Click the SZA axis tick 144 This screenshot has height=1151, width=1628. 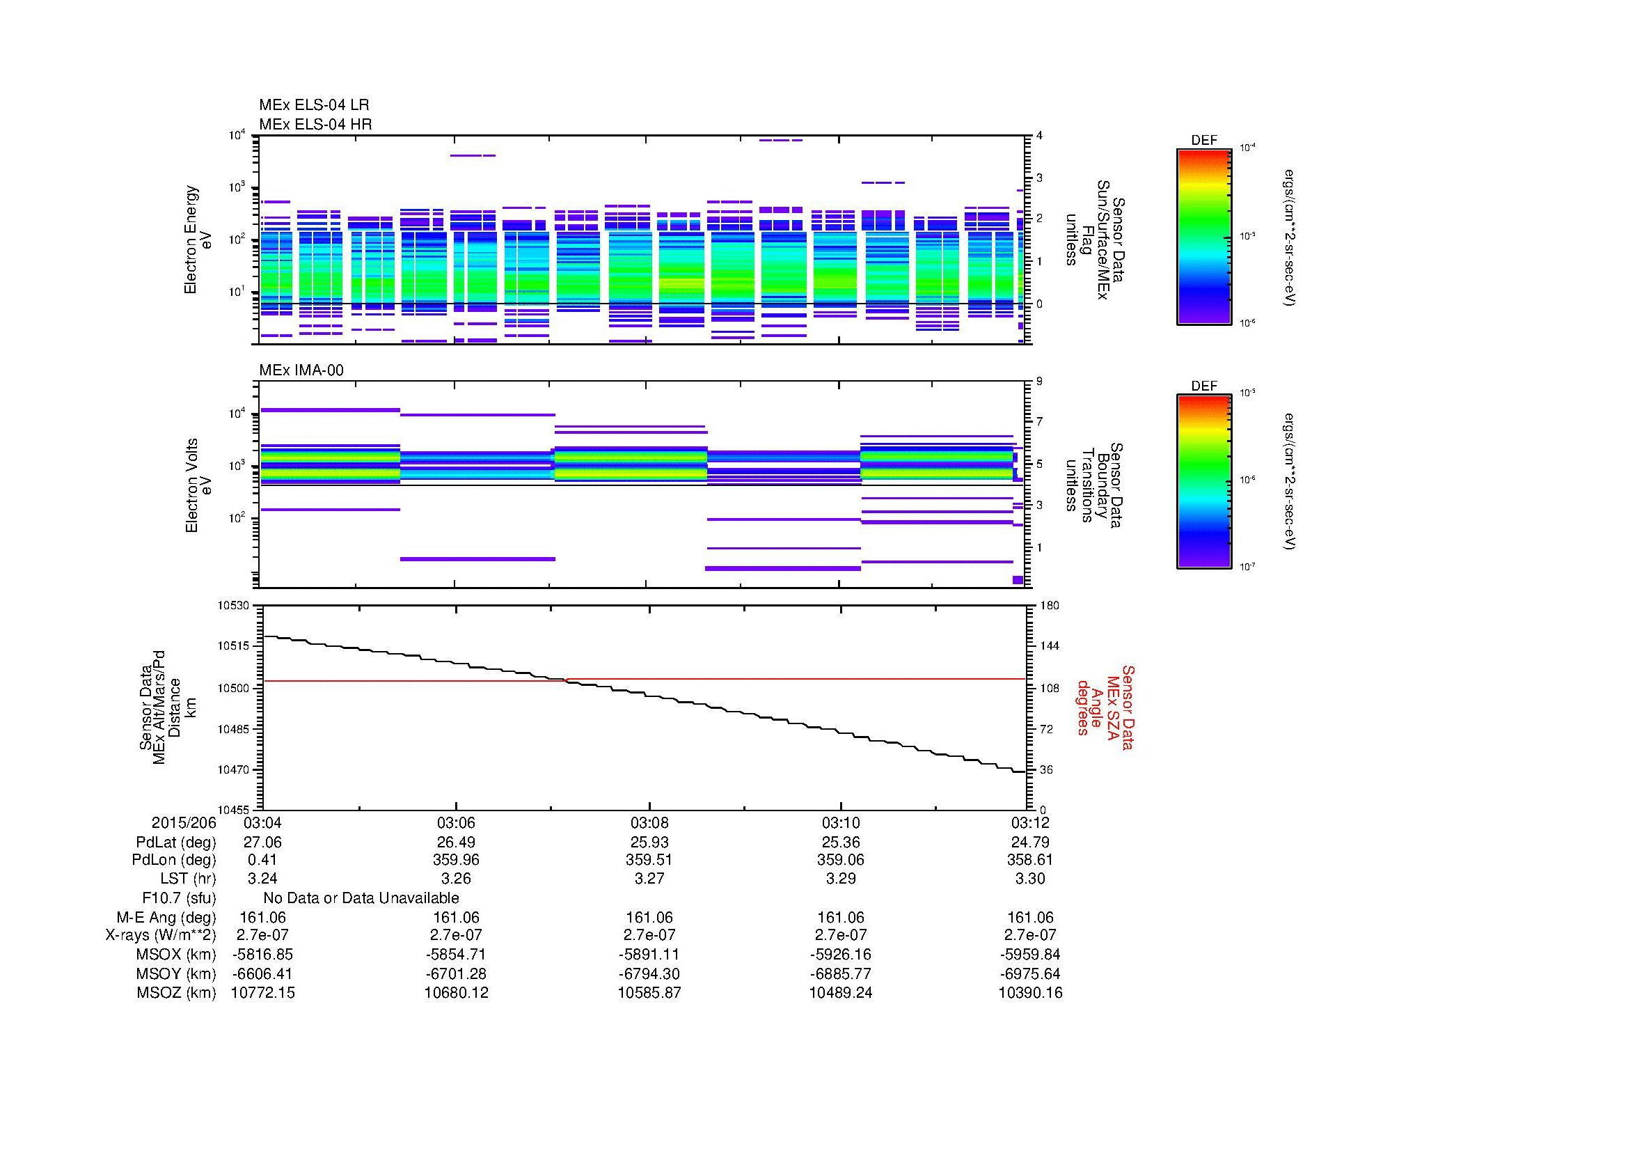click(x=1049, y=646)
